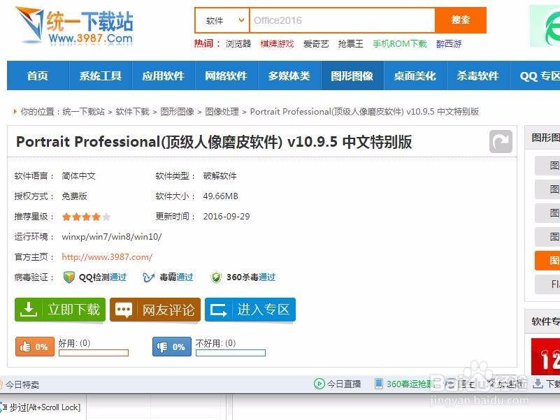Open the 手机ROM下载 hot keyword link

coord(400,44)
